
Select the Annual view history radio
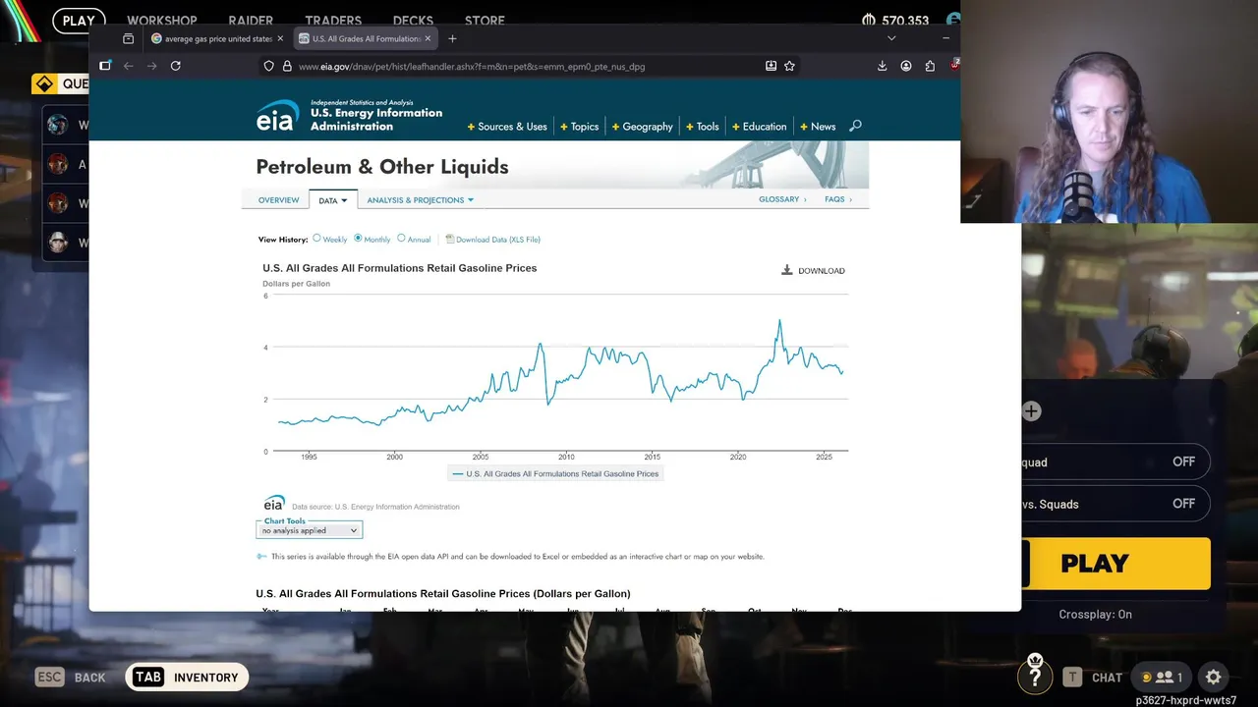coord(401,239)
